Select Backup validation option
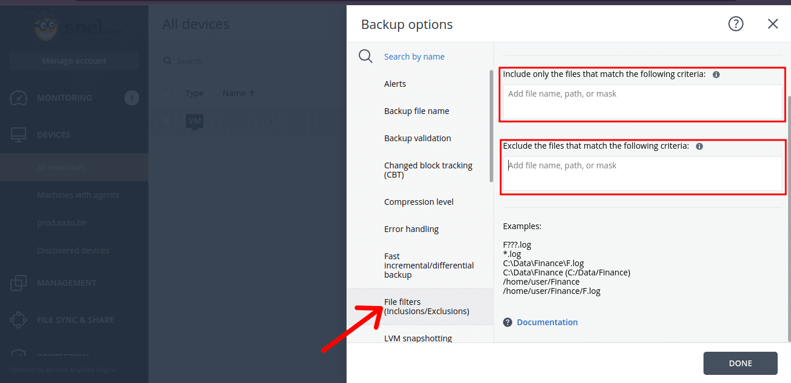Viewport: 791px width, 383px height. pyautogui.click(x=417, y=138)
